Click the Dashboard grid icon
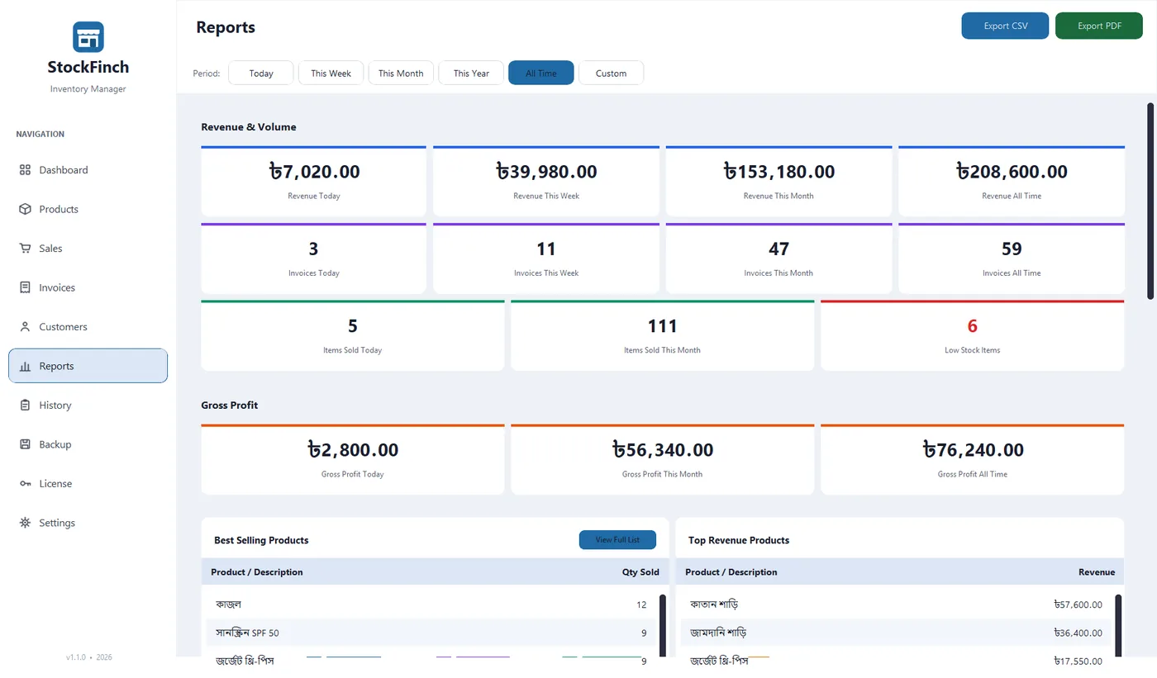1157x678 pixels. 25,170
